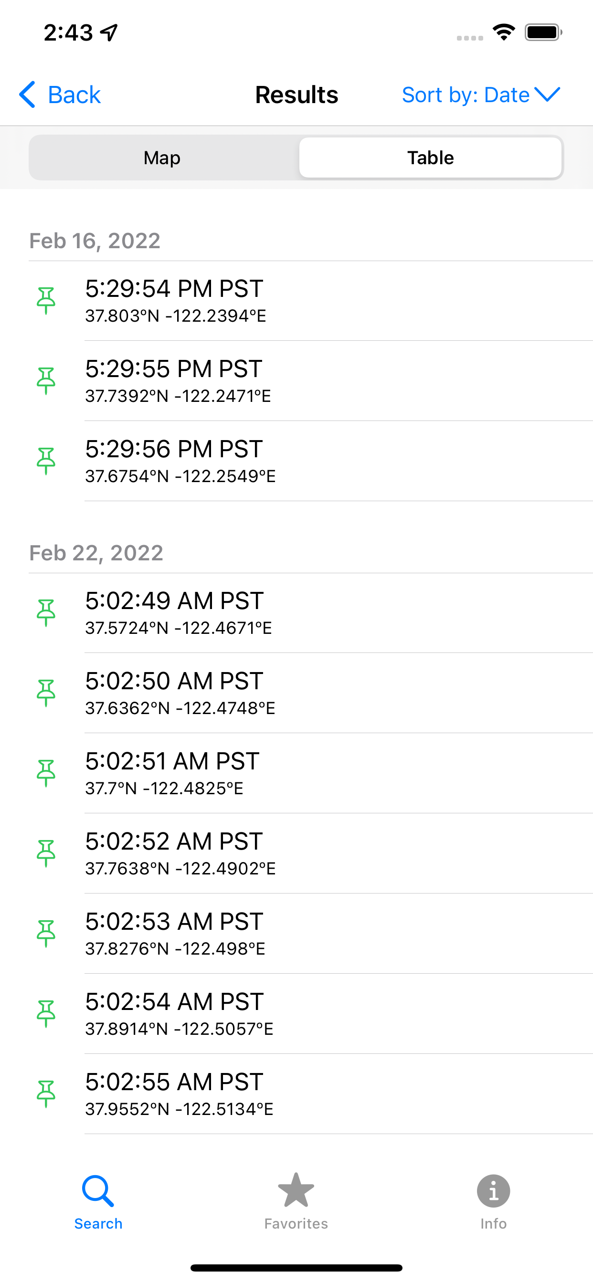Tap the pin icon beside 5:02:52 AM entry
Screen dimensions: 593x1283
click(46, 854)
